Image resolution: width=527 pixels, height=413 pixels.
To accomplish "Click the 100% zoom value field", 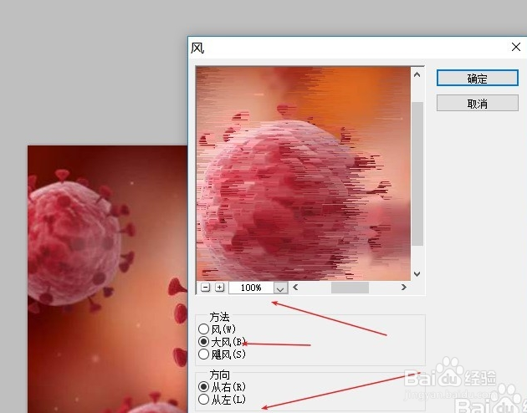I will tap(251, 288).
